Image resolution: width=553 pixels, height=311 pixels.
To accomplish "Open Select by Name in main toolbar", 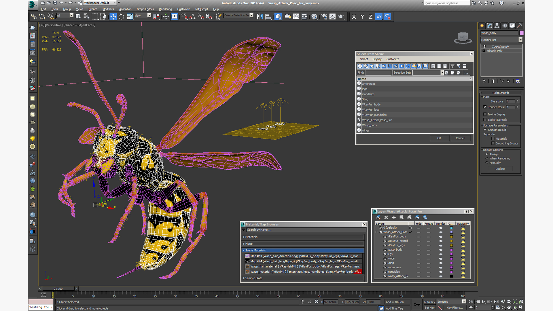I will pyautogui.click(x=86, y=16).
